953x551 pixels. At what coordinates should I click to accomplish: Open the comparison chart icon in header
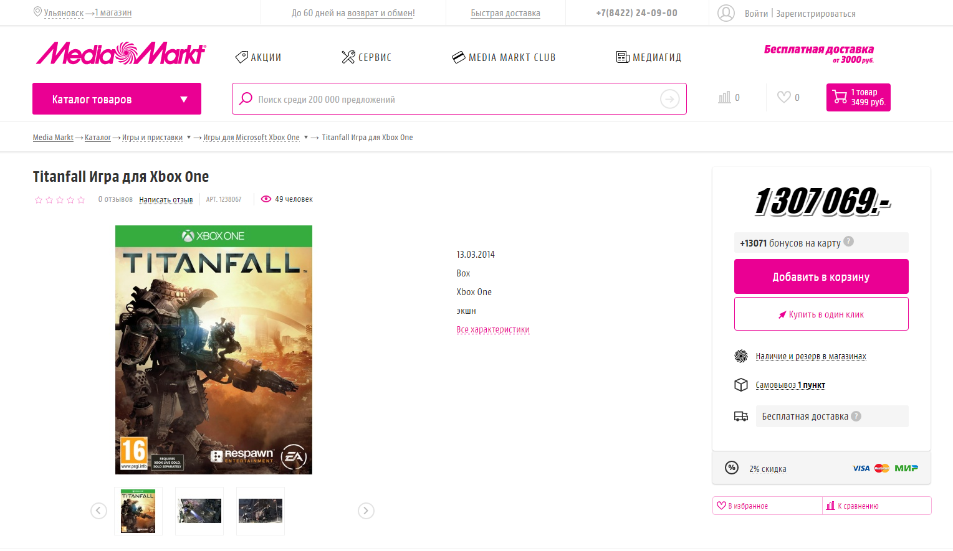(724, 97)
